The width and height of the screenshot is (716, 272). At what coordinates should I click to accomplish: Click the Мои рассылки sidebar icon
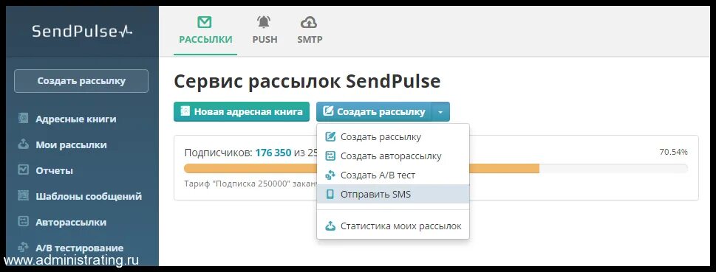tap(23, 144)
